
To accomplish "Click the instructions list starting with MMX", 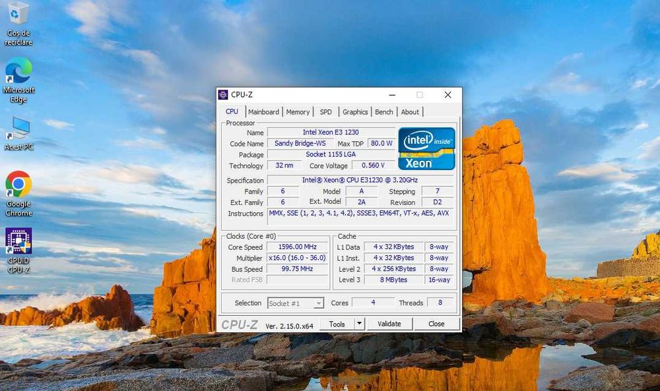I will 360,218.
